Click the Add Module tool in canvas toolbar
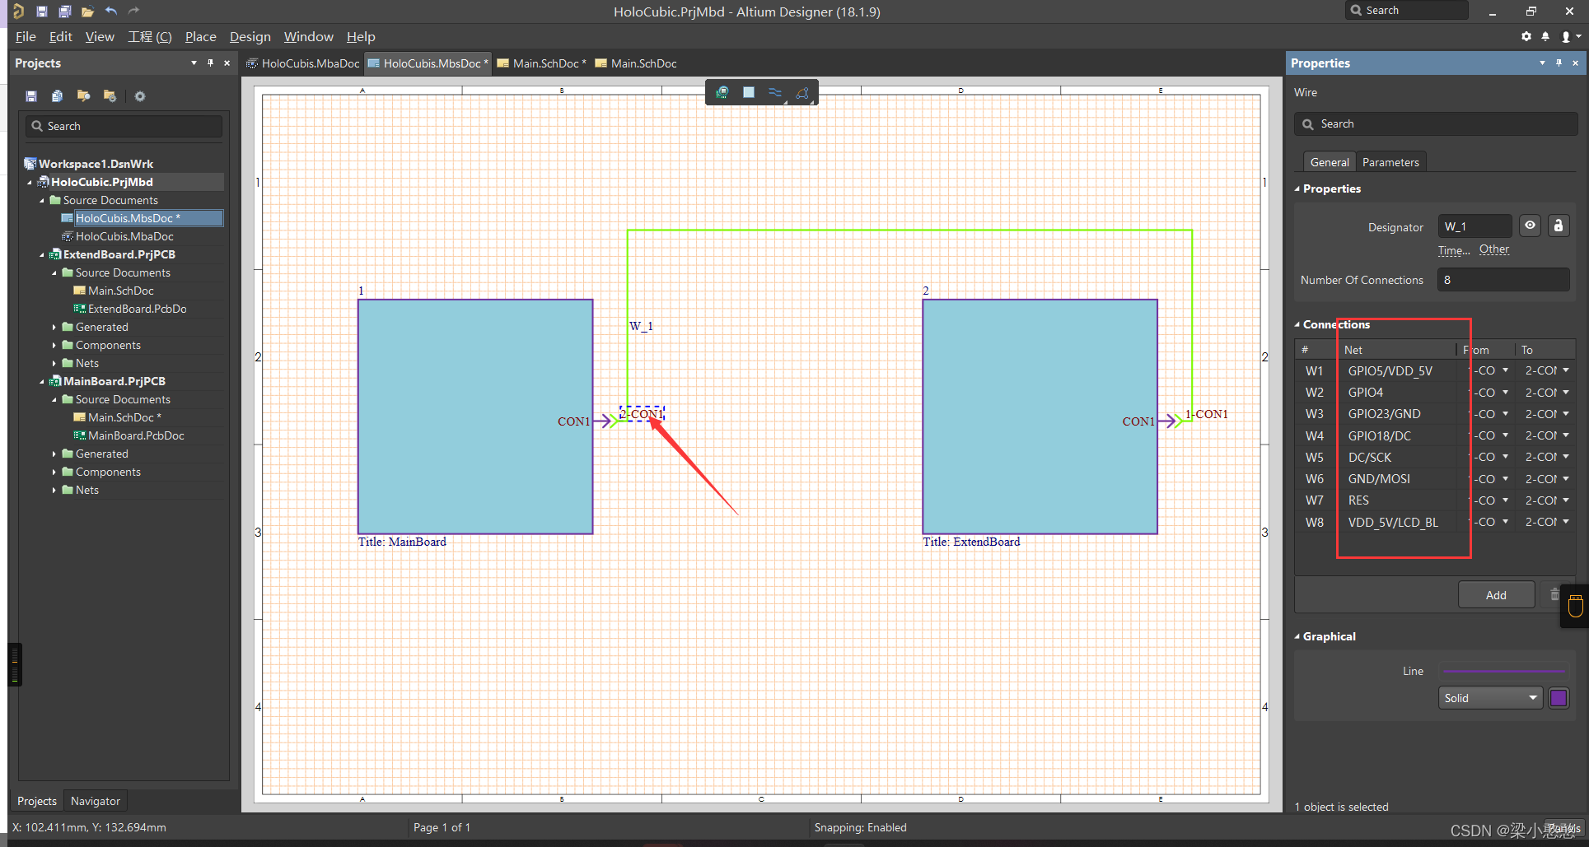The width and height of the screenshot is (1589, 847). pyautogui.click(x=748, y=92)
